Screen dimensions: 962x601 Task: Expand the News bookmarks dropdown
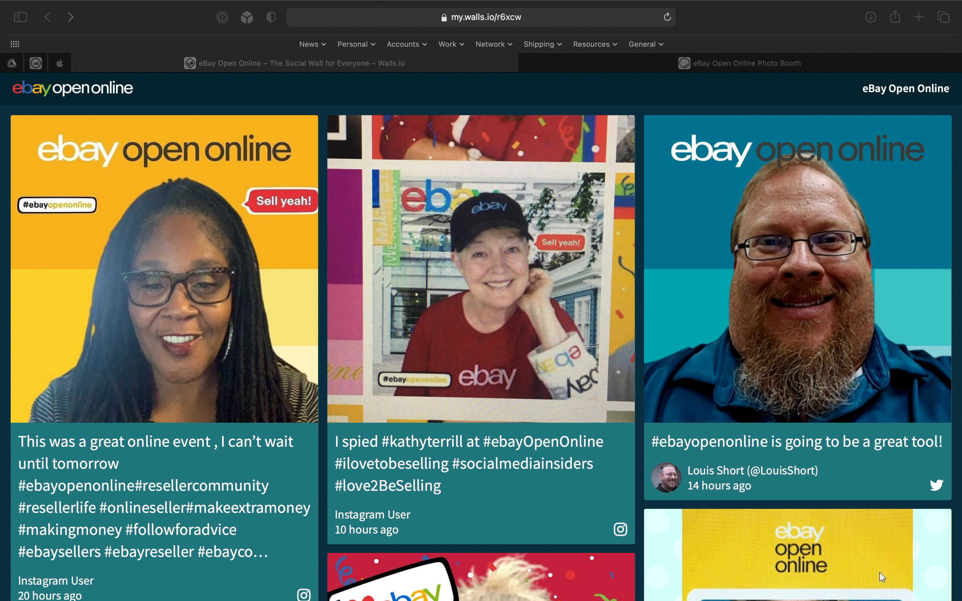pyautogui.click(x=312, y=44)
